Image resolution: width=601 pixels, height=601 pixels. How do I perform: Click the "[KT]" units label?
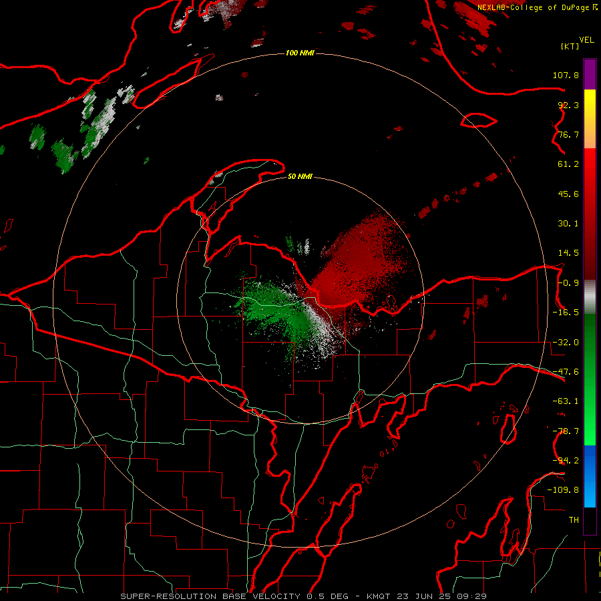(x=570, y=46)
